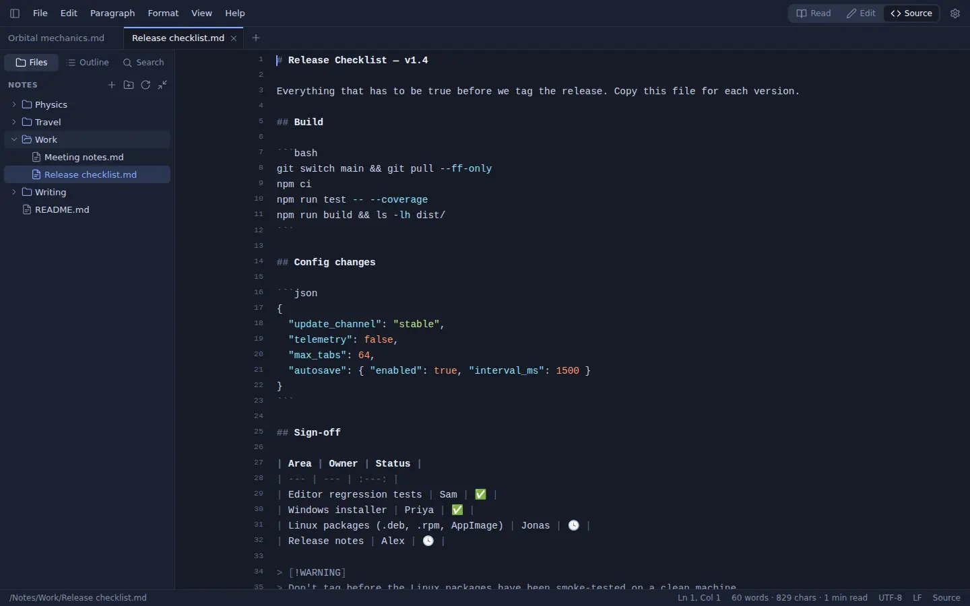The image size is (970, 606).
Task: Switch to Read mode
Action: click(x=814, y=13)
